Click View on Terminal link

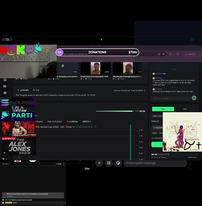click(x=122, y=90)
